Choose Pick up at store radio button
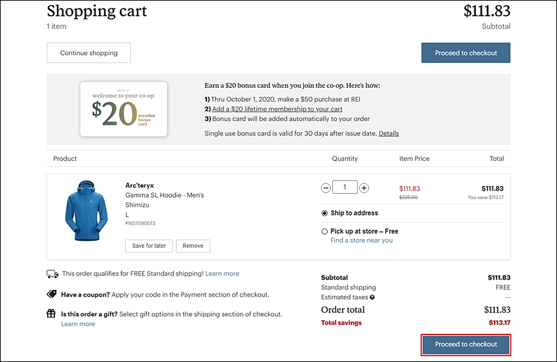Image resolution: width=557 pixels, height=362 pixels. (x=324, y=231)
